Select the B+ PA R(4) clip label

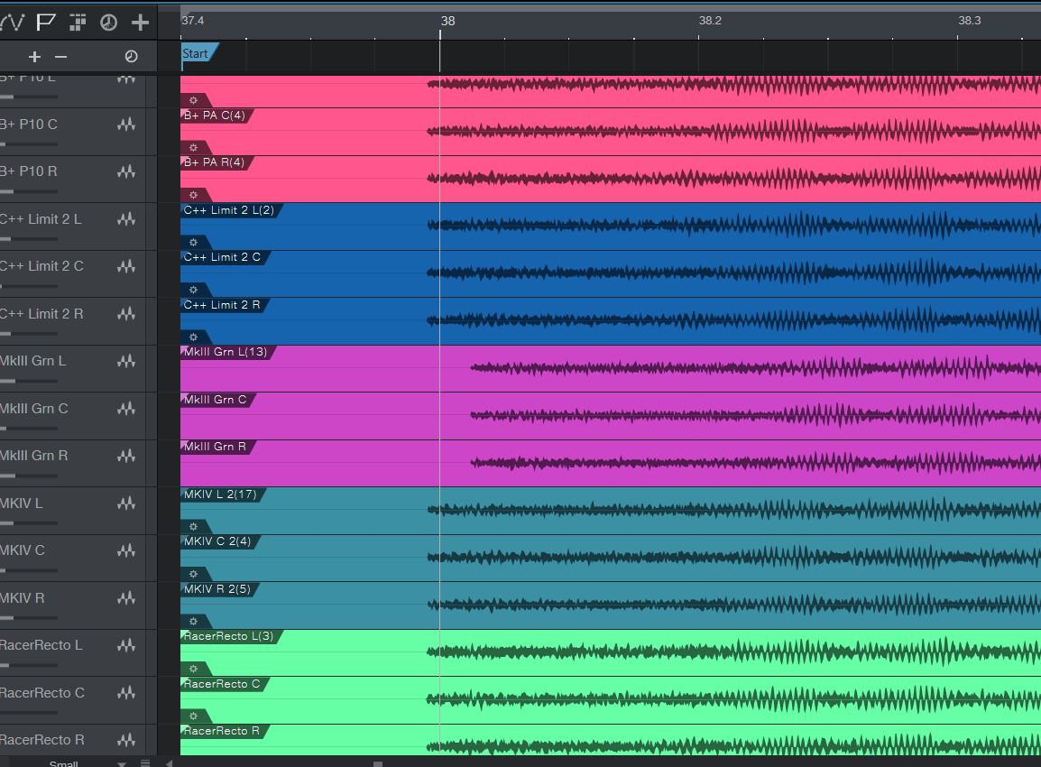[214, 162]
